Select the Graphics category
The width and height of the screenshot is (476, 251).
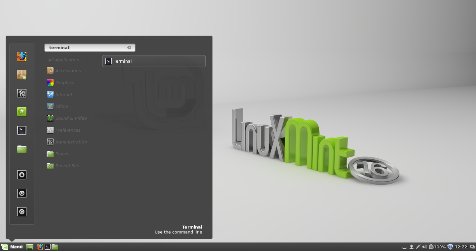(x=60, y=82)
